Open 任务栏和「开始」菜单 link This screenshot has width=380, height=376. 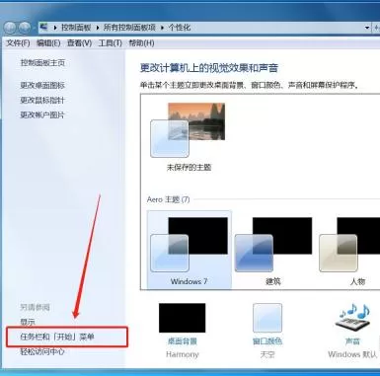pyautogui.click(x=57, y=337)
